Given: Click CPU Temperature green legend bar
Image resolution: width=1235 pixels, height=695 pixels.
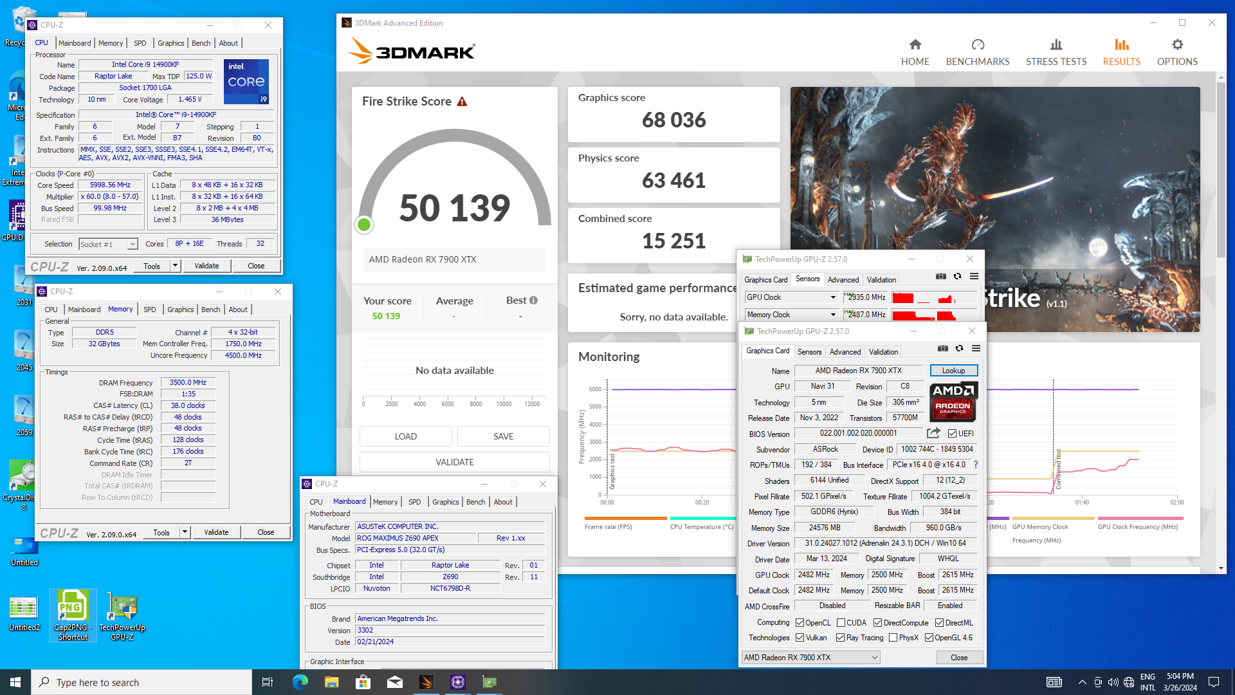Looking at the screenshot, I should coord(702,518).
